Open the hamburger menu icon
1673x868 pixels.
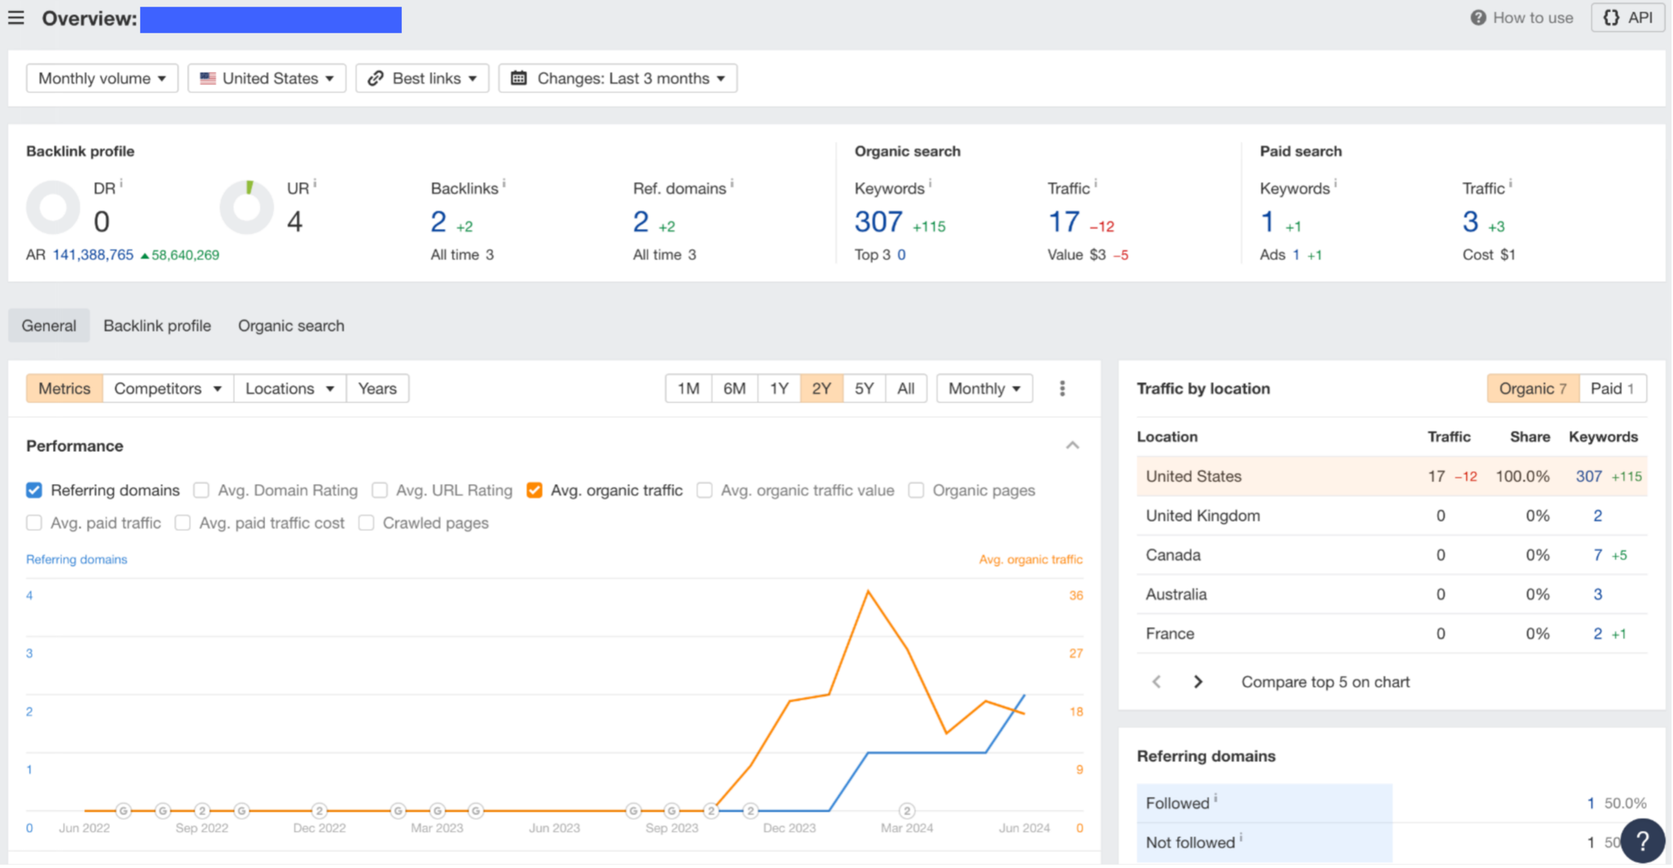tap(16, 18)
